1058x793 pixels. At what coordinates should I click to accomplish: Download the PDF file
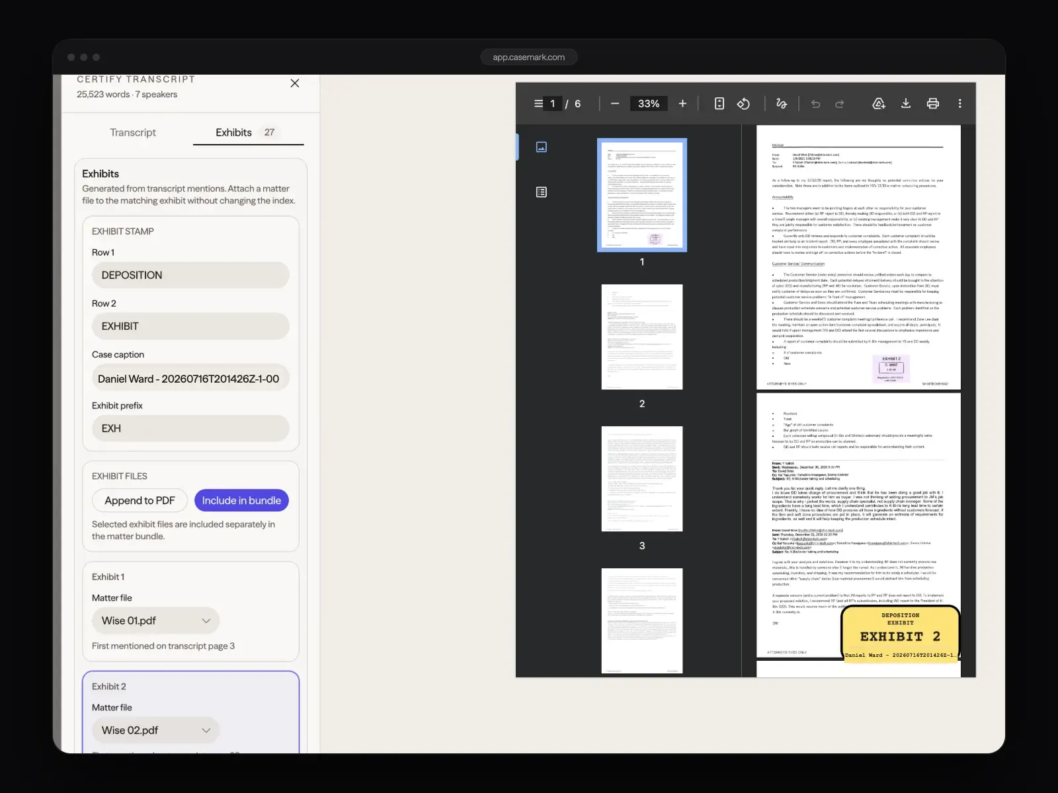pos(906,104)
